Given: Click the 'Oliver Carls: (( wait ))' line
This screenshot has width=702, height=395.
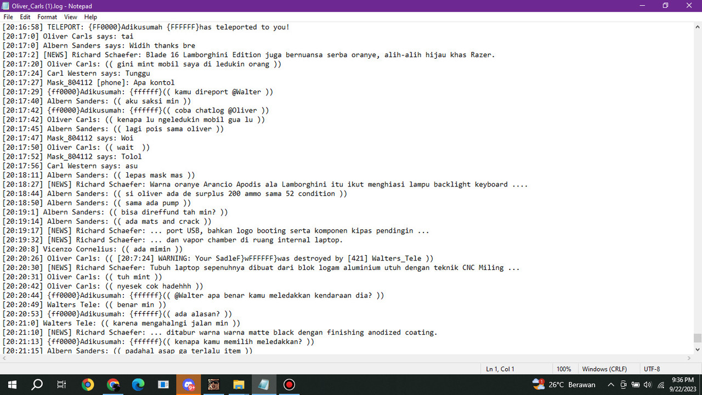Looking at the screenshot, I should (76, 147).
